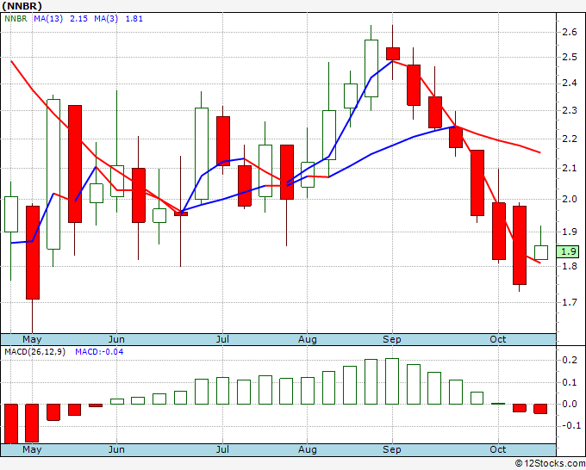Click the 2.3 price axis label
The width and height of the screenshot is (586, 470).
click(x=570, y=110)
